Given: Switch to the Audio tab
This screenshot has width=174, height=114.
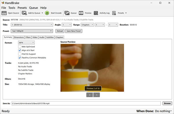Looking at the screenshot, I should click(42, 37).
